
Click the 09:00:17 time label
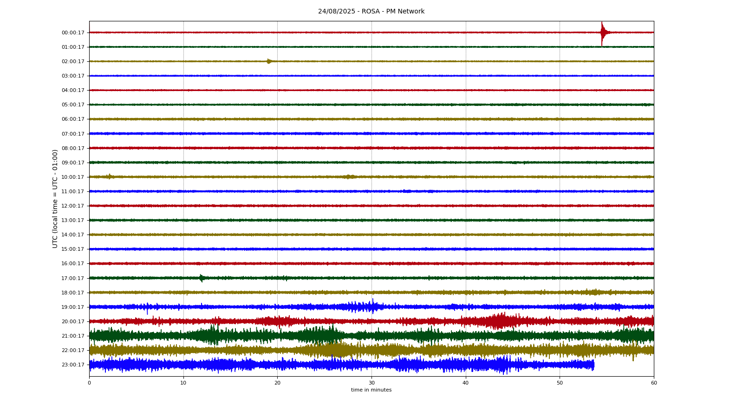pos(73,163)
